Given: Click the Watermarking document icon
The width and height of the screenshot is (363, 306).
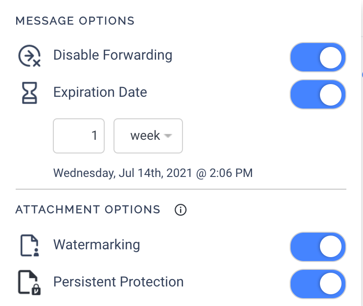Looking at the screenshot, I should (x=29, y=246).
